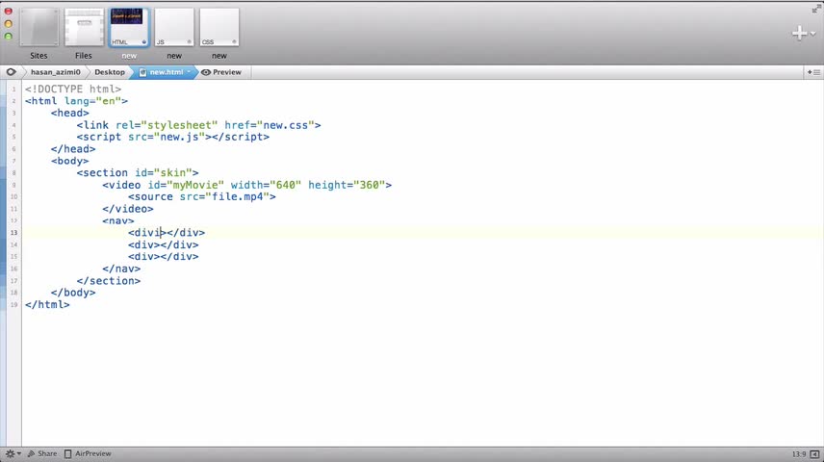This screenshot has height=462, width=824.
Task: Select Desktop in the path bar
Action: point(110,72)
